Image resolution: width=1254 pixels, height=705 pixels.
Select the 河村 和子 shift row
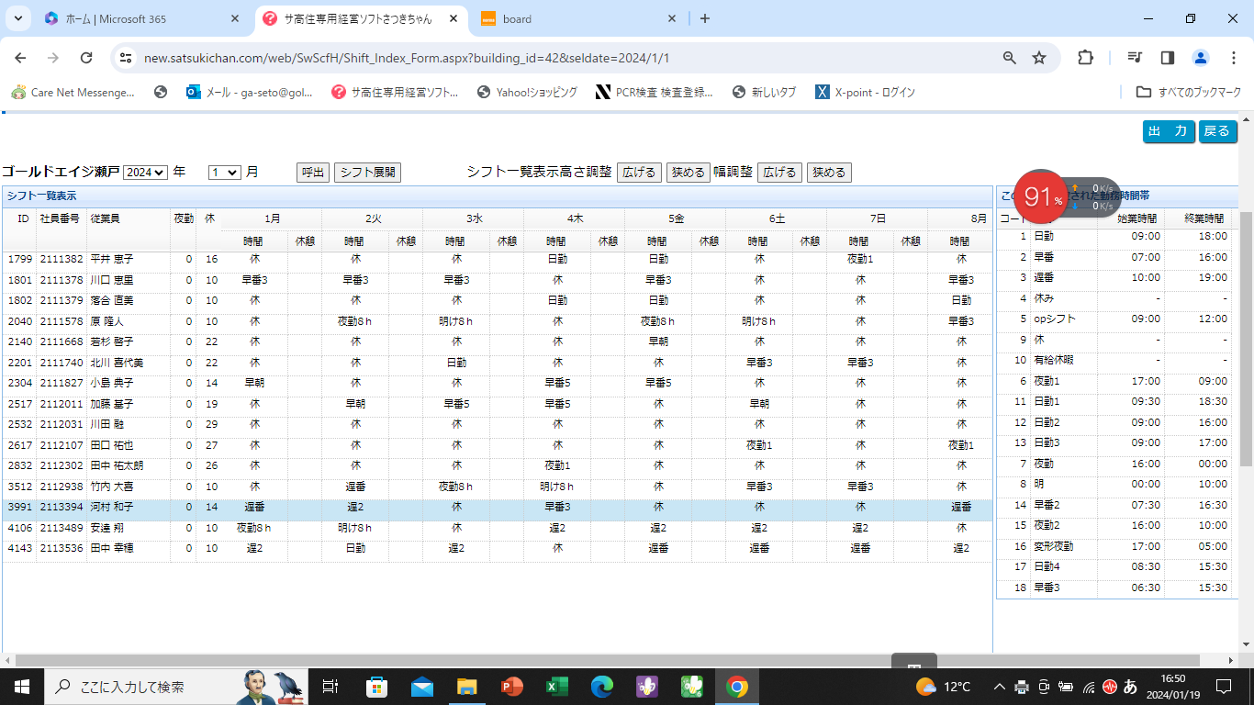pyautogui.click(x=111, y=507)
